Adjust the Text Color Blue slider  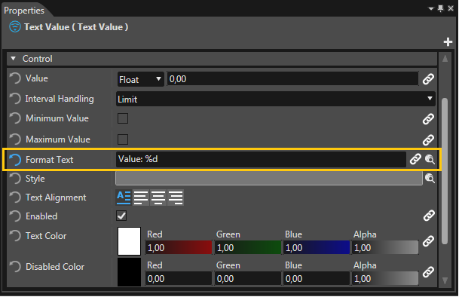click(x=317, y=247)
